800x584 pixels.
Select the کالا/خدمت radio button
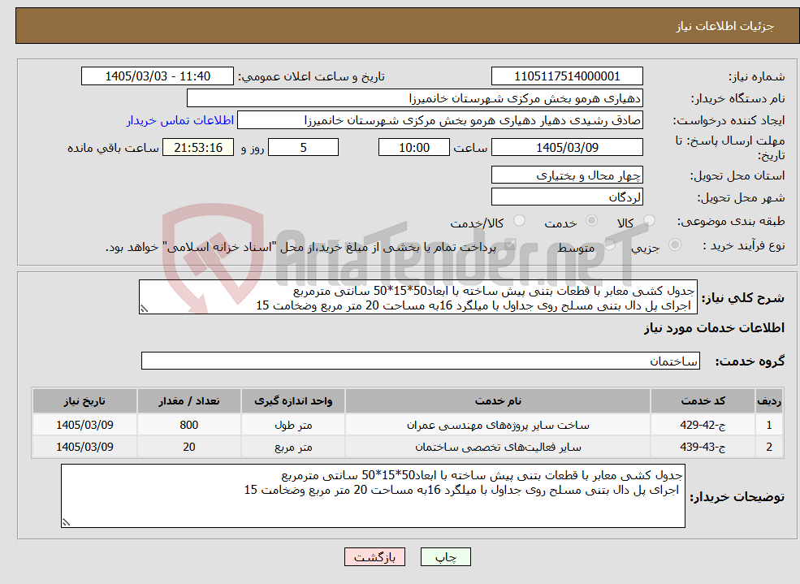point(519,220)
